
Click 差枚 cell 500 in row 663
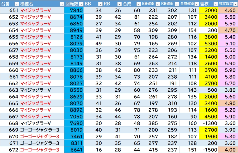click(208, 90)
